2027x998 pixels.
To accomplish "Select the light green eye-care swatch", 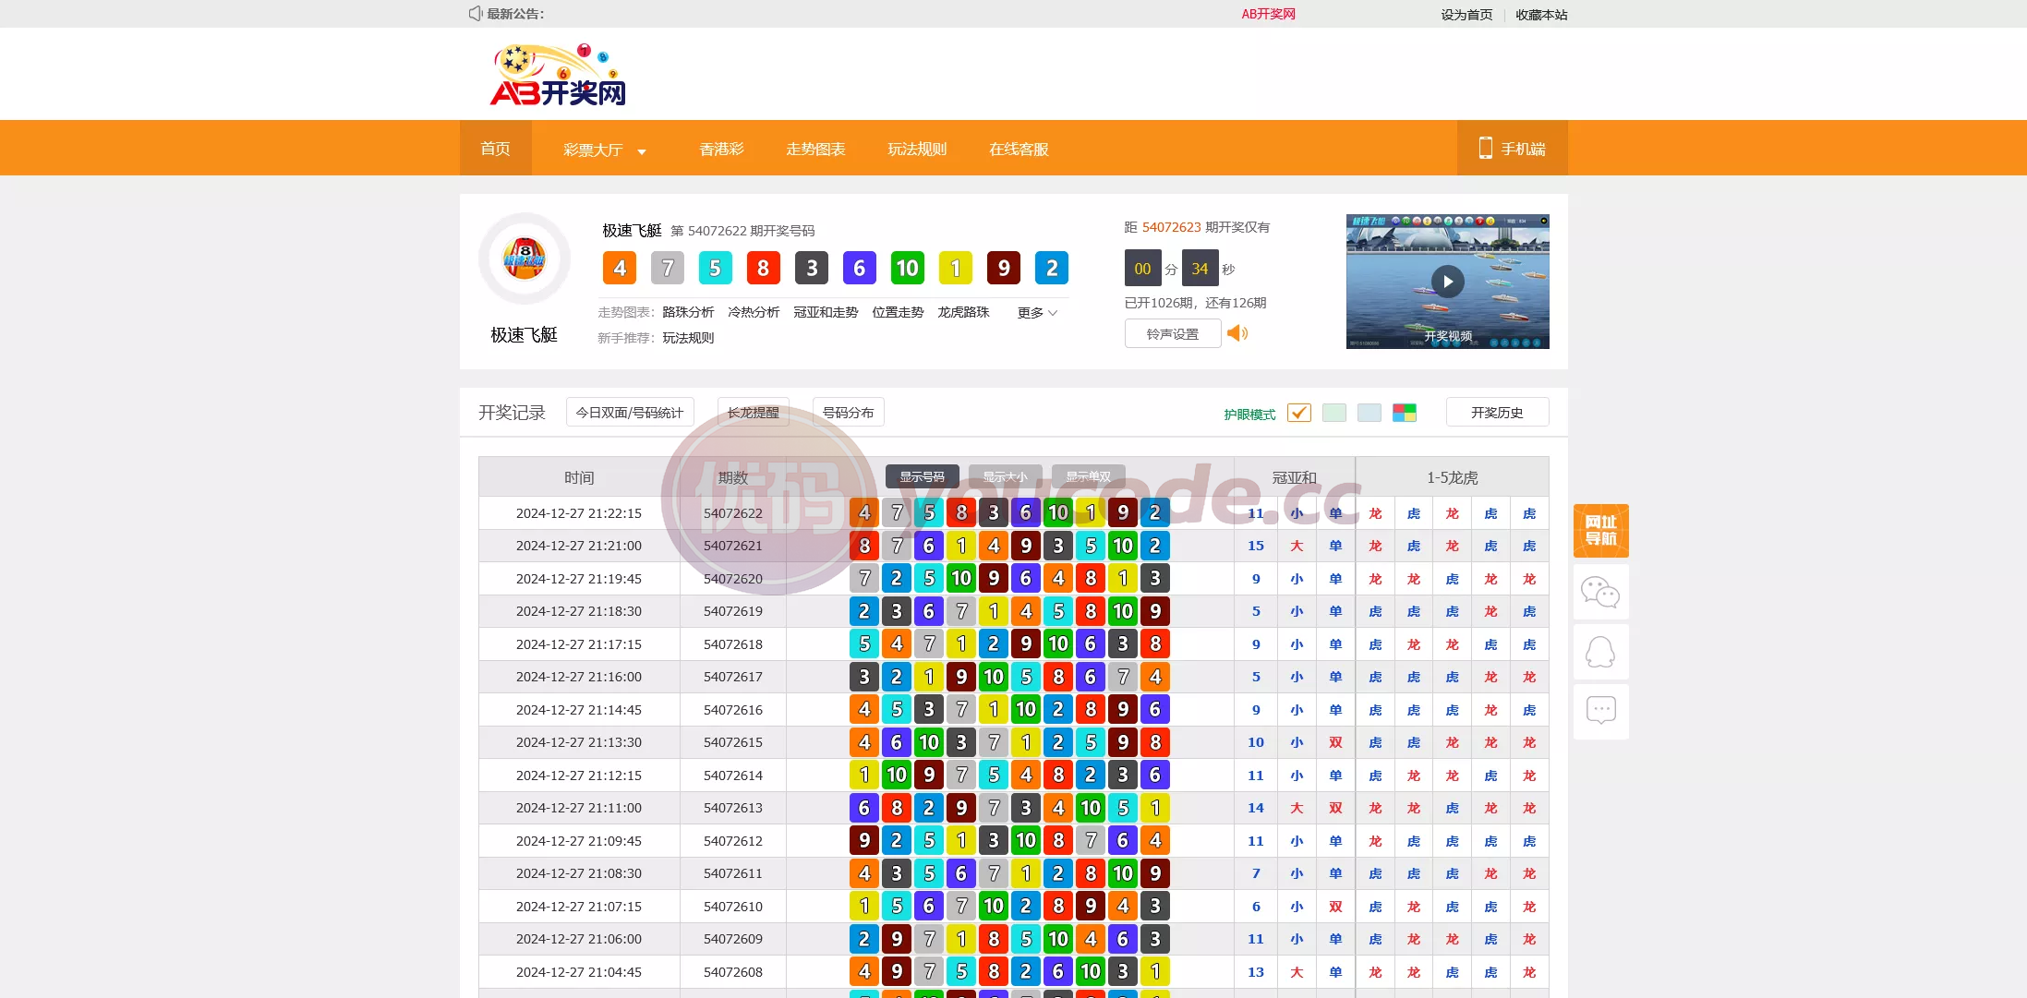I will click(1334, 413).
